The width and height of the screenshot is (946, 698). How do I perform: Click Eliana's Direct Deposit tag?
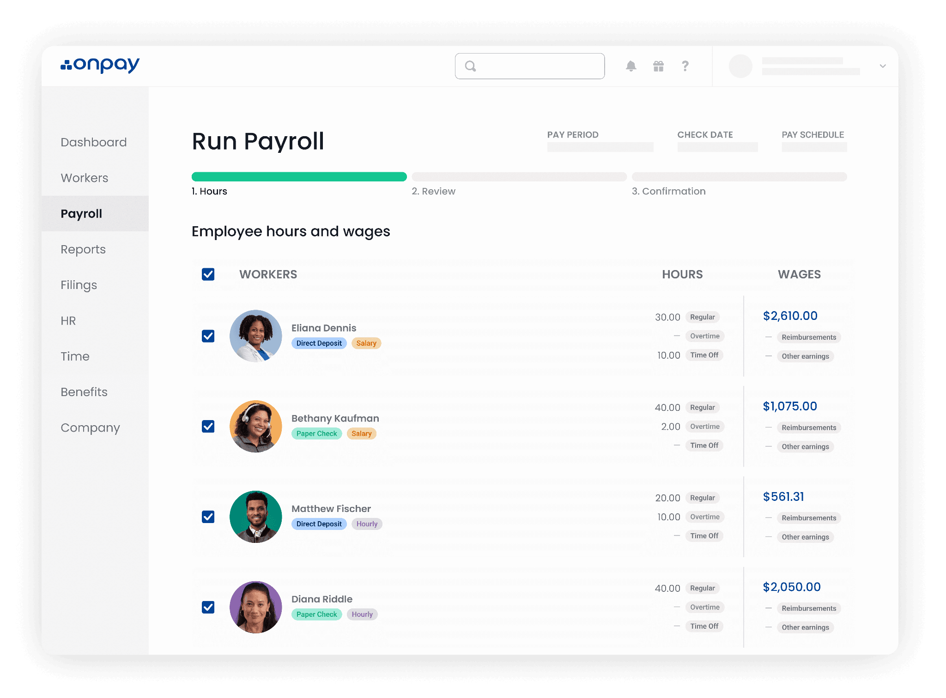point(319,343)
